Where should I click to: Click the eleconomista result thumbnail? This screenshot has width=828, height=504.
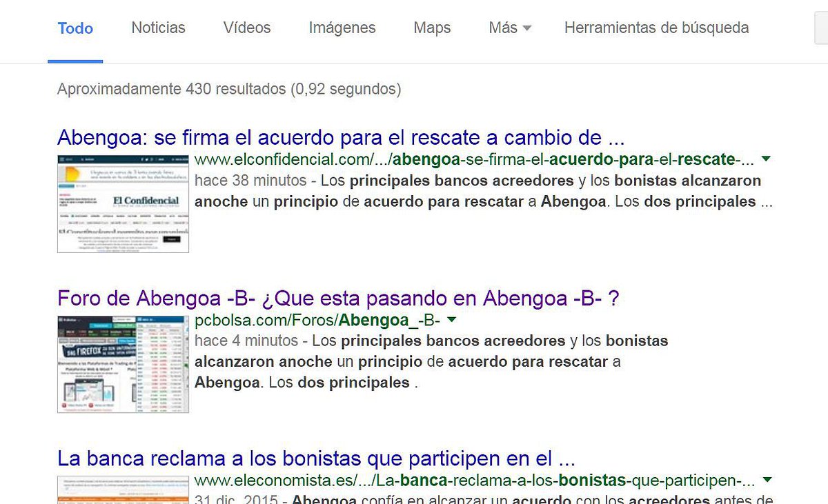(123, 490)
